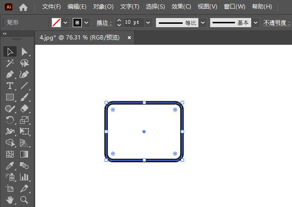292x207 pixels.
Task: Select the Blend tool
Action: (24, 166)
